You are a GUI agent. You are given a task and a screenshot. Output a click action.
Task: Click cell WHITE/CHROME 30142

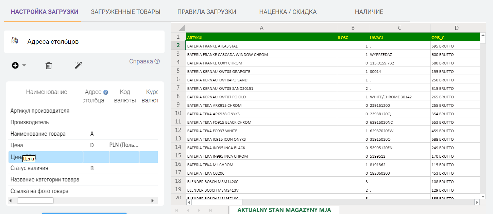coord(400,97)
